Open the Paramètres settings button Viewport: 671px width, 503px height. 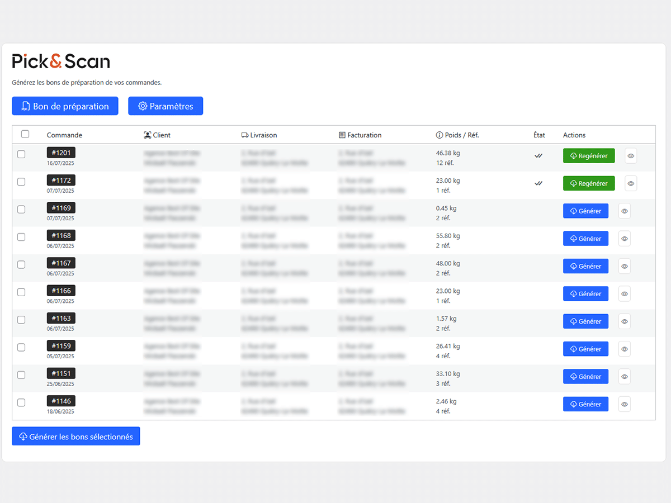[x=166, y=106]
